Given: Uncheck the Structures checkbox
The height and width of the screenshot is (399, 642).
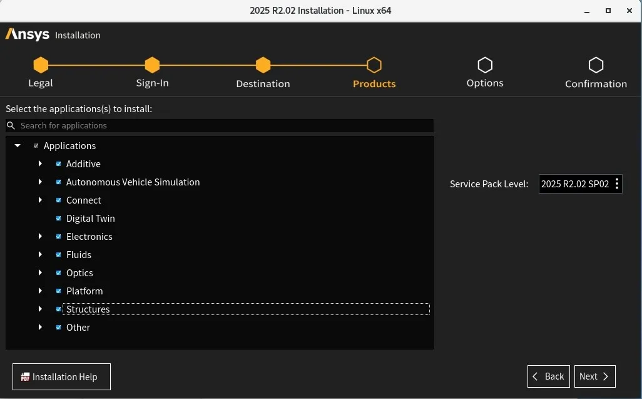Looking at the screenshot, I should pyautogui.click(x=59, y=309).
